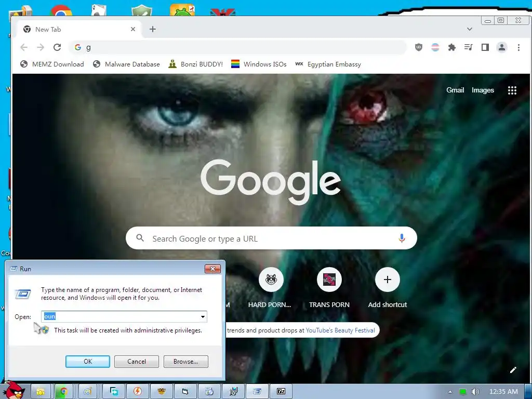
Task: Open the Chrome profile avatar
Action: pyautogui.click(x=502, y=47)
